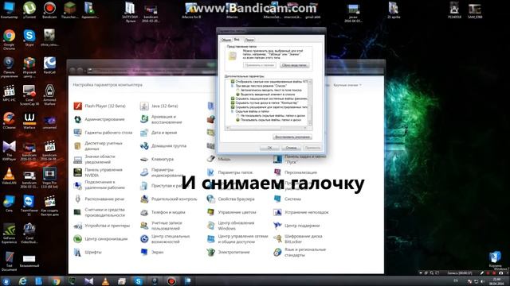Launch Internet Explorer from taskbar

tap(23, 281)
